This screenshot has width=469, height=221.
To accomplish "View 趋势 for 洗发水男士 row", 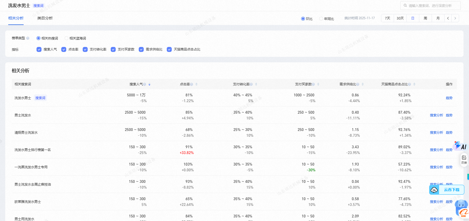I will coord(449,98).
